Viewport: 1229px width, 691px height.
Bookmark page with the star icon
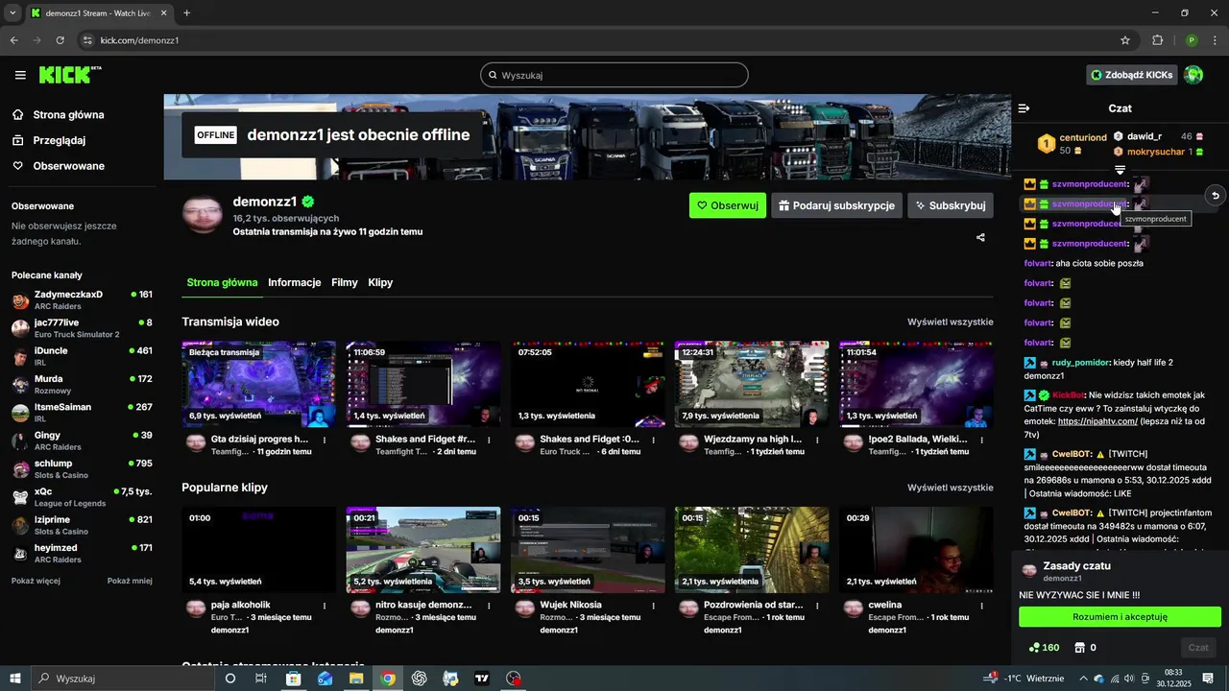pos(1125,40)
